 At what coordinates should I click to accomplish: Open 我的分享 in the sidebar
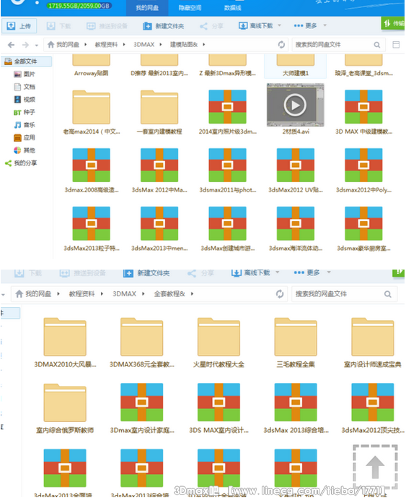(21, 163)
